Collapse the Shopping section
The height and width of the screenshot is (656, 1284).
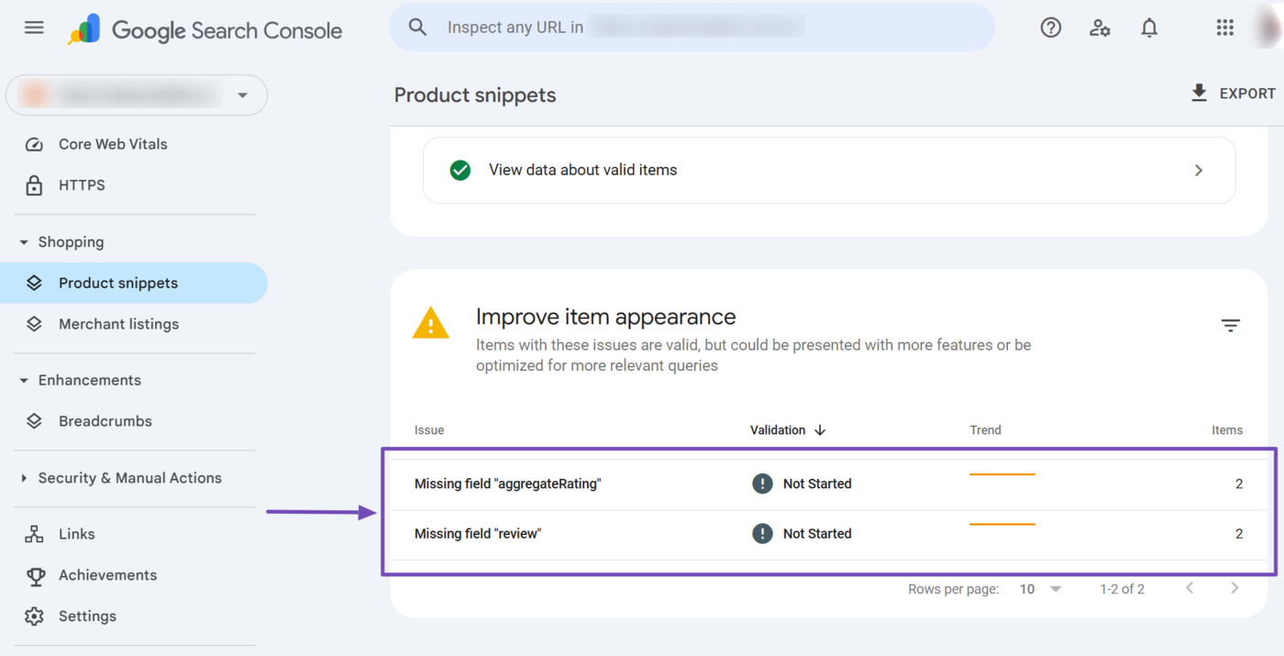[x=24, y=242]
